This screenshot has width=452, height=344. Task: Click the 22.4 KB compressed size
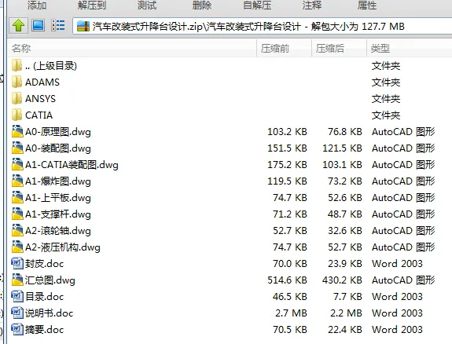pyautogui.click(x=345, y=329)
